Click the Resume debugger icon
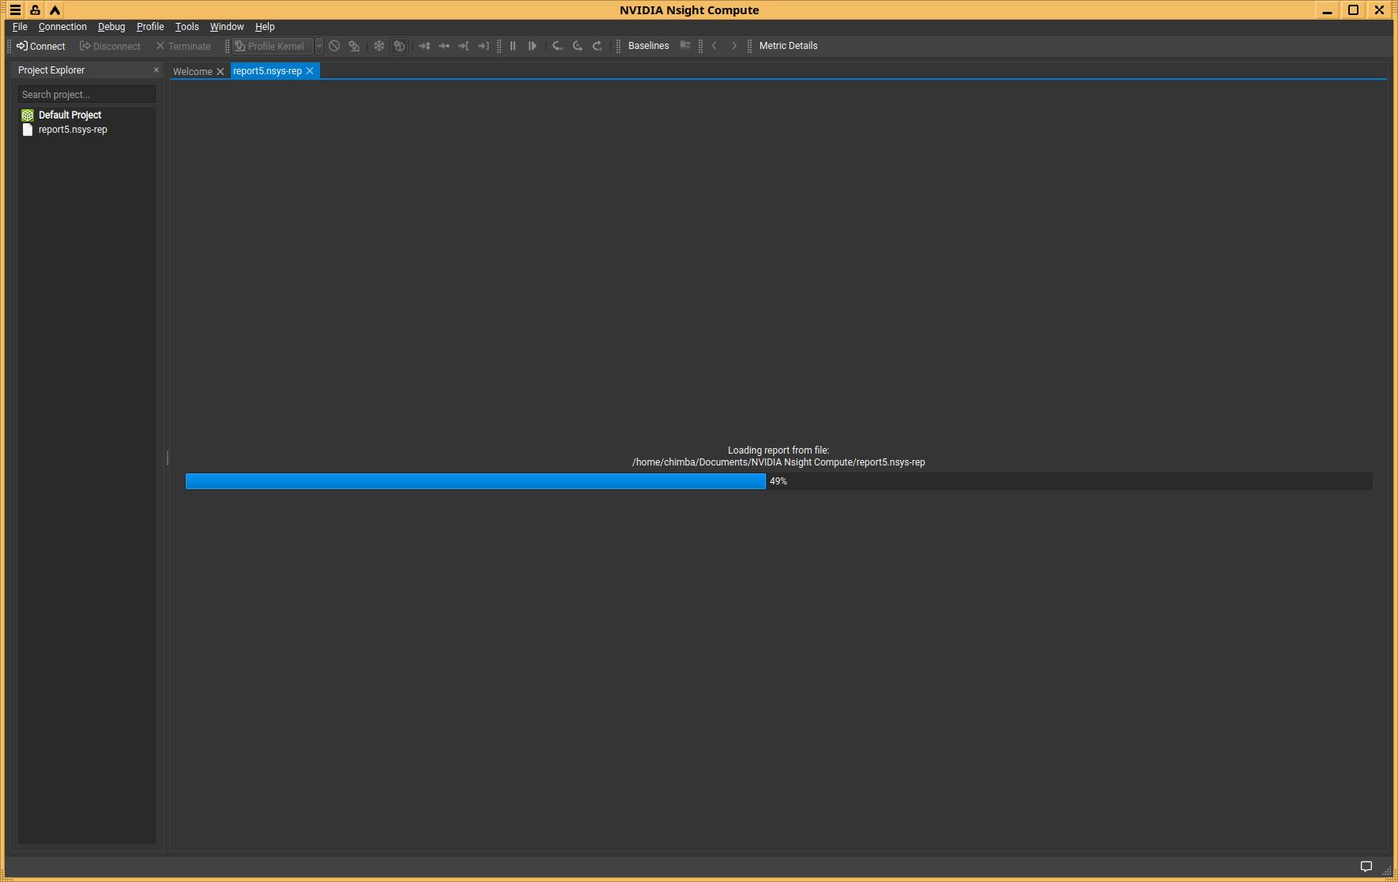1398x882 pixels. tap(533, 46)
